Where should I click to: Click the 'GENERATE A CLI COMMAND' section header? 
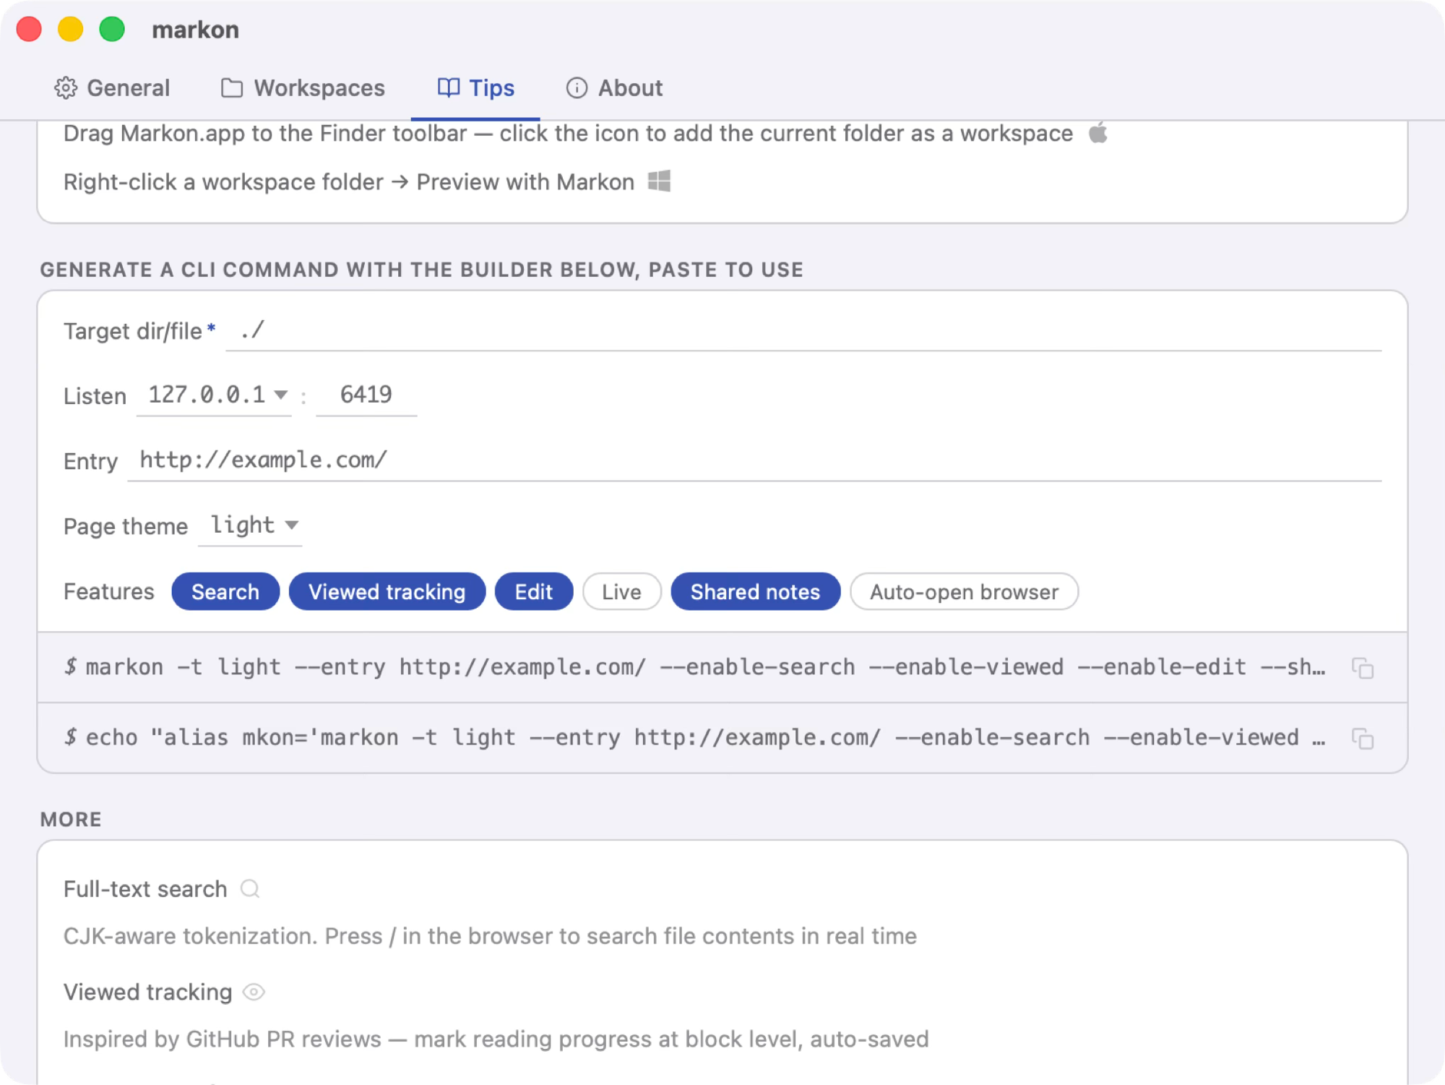(422, 270)
